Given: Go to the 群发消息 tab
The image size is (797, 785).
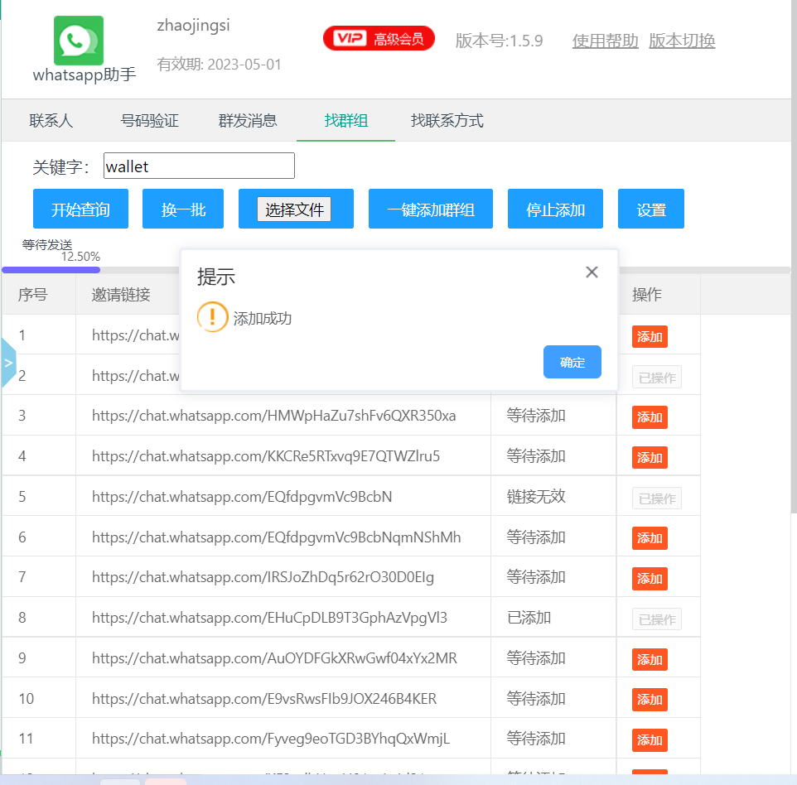Looking at the screenshot, I should point(248,121).
